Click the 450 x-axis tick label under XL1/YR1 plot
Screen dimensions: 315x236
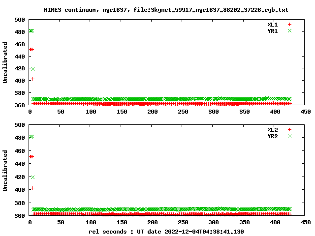(306, 112)
